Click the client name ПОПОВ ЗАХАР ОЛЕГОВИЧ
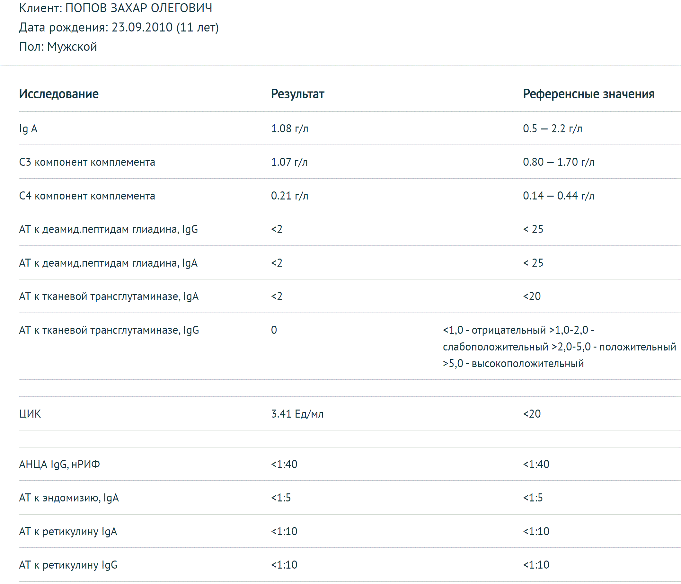 pos(138,8)
